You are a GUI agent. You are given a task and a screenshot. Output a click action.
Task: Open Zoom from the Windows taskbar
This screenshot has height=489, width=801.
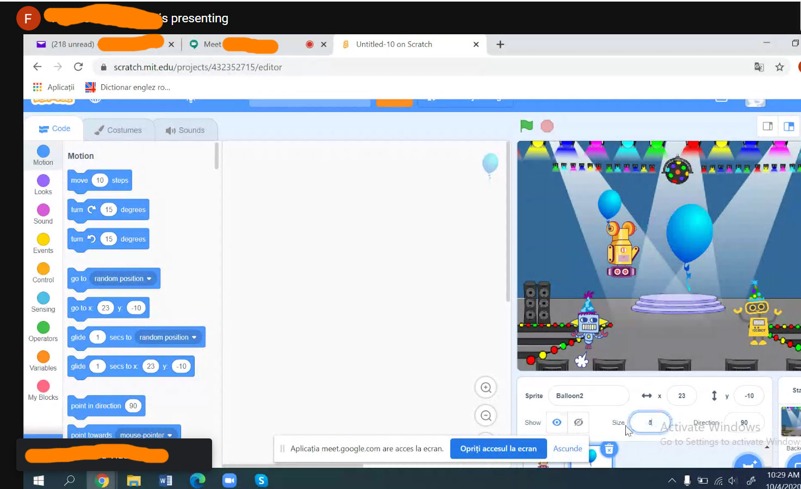[x=229, y=480]
